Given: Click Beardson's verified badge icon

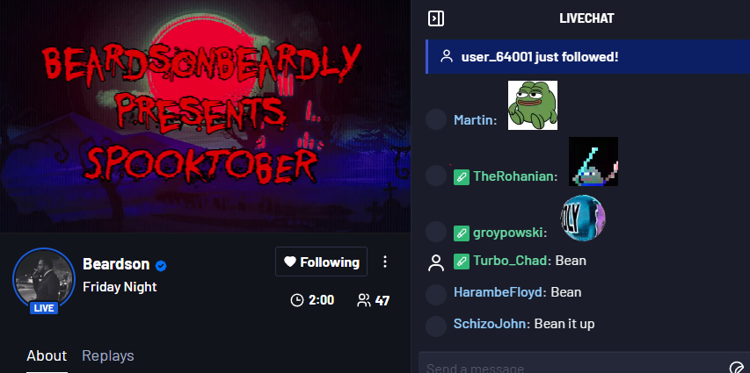Looking at the screenshot, I should tap(161, 266).
